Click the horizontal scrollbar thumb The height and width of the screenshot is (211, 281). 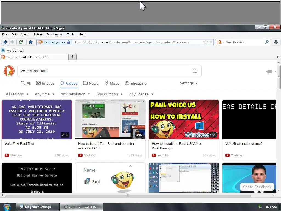[128, 195]
